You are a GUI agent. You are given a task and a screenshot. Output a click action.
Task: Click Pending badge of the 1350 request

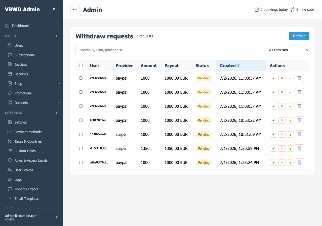(204, 148)
